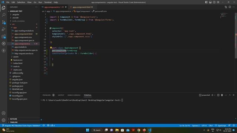Open the customize layout icon

pyautogui.click(x=218, y=2)
